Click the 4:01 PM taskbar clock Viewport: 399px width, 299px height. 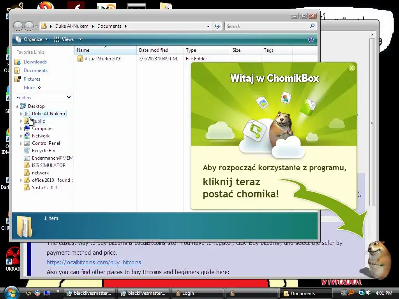[x=384, y=293]
